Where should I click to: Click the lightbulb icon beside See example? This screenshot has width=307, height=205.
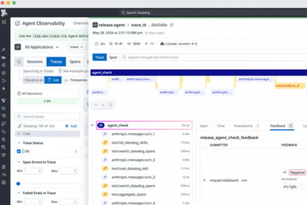tap(60, 71)
